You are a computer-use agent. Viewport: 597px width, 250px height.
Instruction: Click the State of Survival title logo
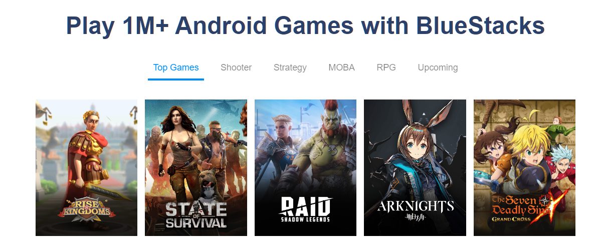196,214
